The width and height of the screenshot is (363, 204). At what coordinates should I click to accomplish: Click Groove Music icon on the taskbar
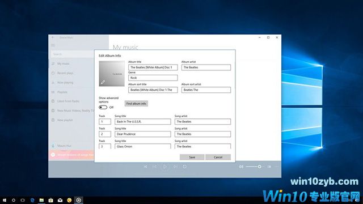click(x=79, y=200)
